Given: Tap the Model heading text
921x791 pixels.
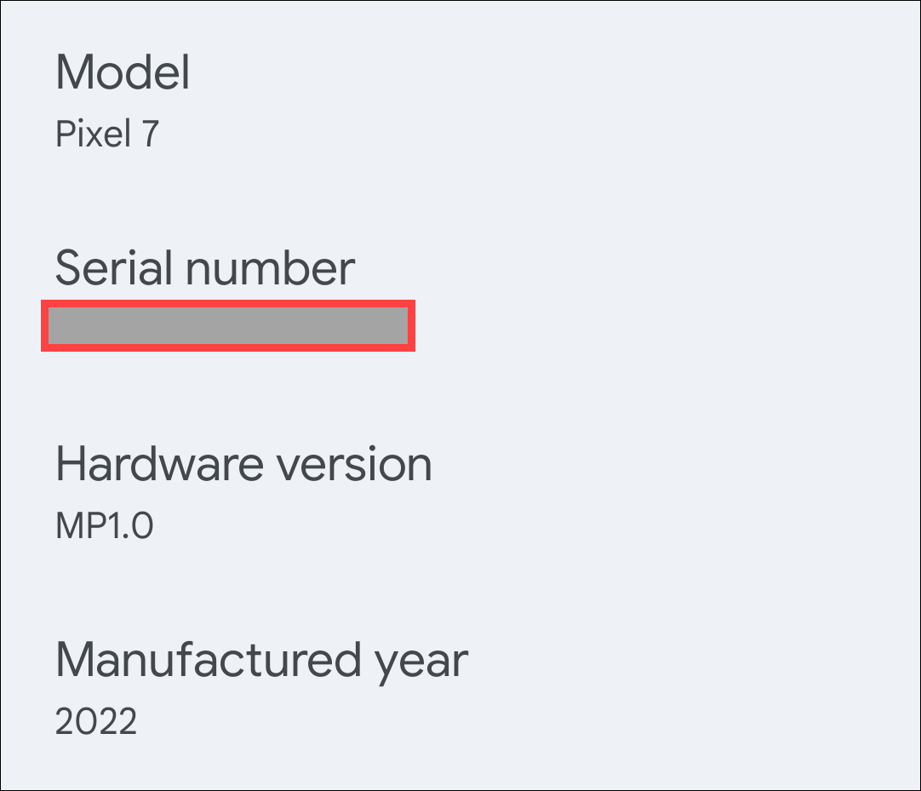Looking at the screenshot, I should 121,74.
